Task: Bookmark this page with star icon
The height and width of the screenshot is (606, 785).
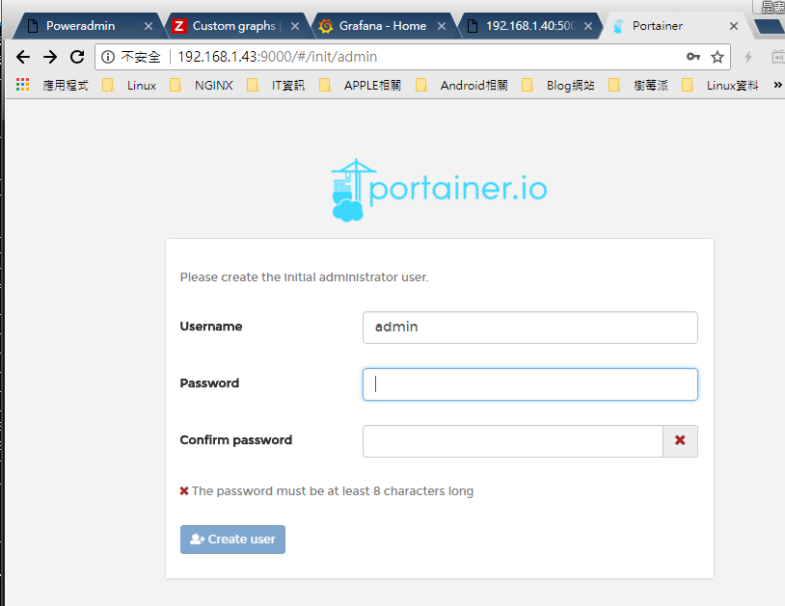Action: [x=717, y=57]
